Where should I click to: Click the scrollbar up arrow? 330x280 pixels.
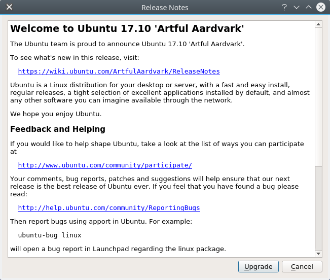pyautogui.click(x=318, y=24)
